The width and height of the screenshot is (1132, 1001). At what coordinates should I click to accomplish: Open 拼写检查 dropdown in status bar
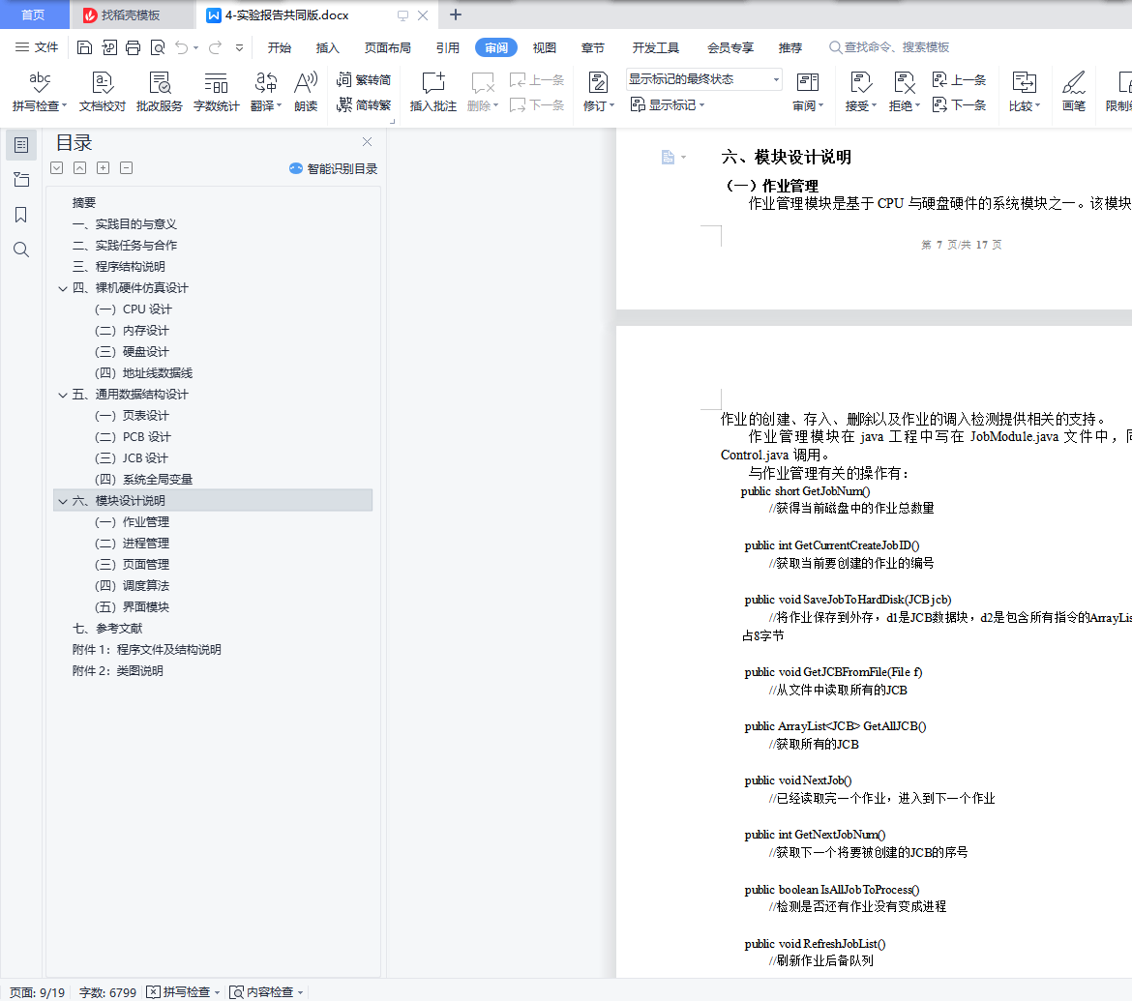(x=217, y=992)
